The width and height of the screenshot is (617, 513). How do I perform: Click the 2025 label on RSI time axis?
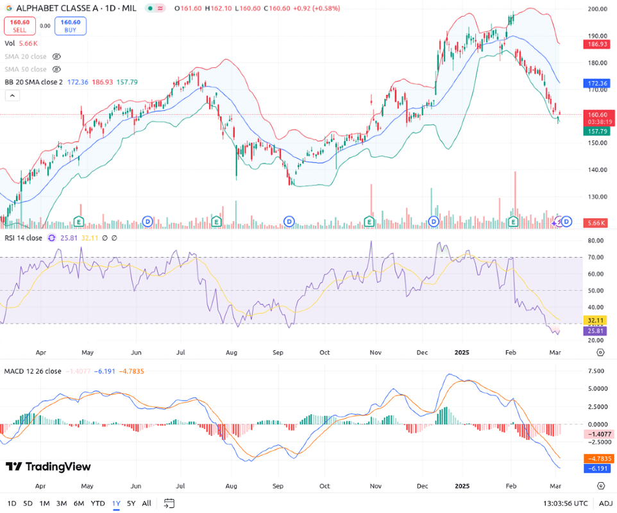point(462,353)
